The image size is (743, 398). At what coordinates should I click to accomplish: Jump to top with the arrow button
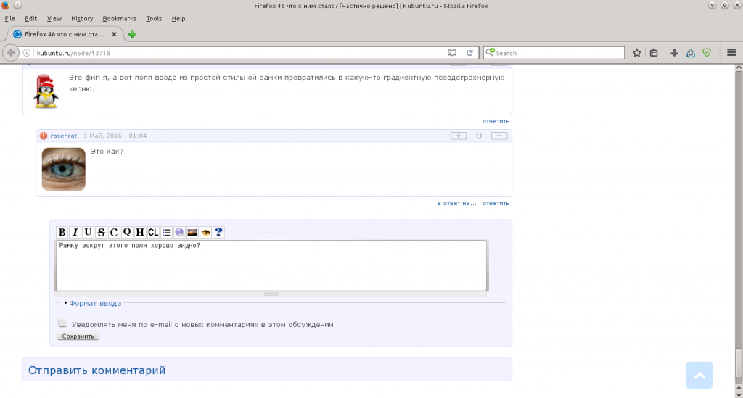click(x=699, y=376)
